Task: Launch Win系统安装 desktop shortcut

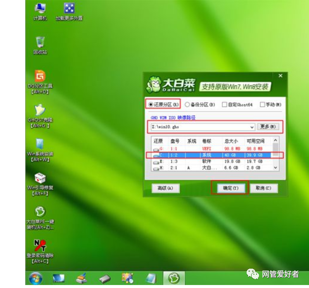Action: pyautogui.click(x=40, y=150)
